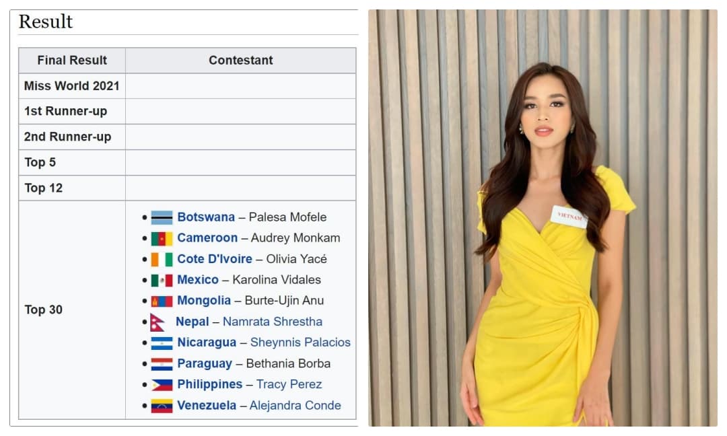This screenshot has width=727, height=436.
Task: Click the Botswana flag icon
Action: 162,217
